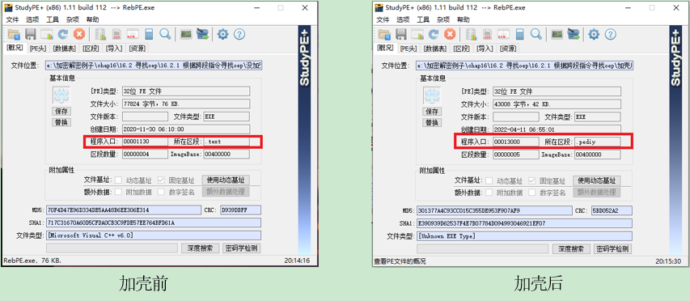690x301 pixels.
Task: Switch to [区段] tab in 加壳前 window
Action: point(91,49)
